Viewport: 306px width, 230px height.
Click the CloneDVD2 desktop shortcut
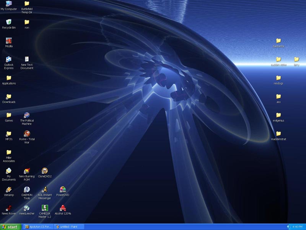(45, 171)
